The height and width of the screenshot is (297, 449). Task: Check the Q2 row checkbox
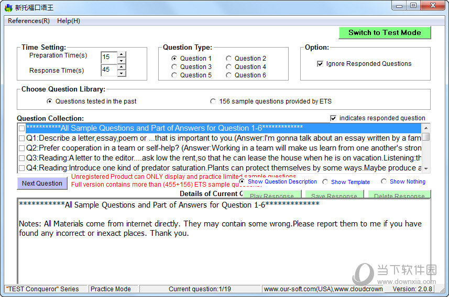pos(22,148)
